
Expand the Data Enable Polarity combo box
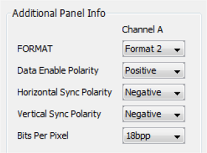153,71
